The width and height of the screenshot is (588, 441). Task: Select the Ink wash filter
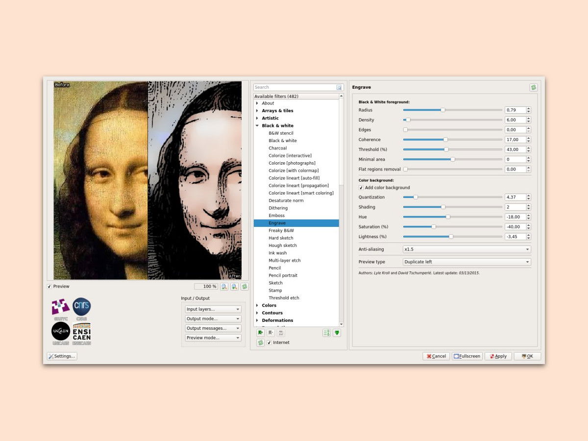click(x=278, y=253)
